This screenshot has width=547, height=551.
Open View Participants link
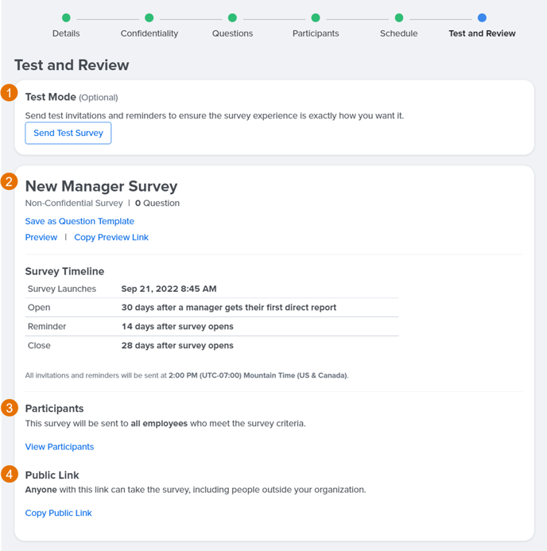[x=60, y=447]
